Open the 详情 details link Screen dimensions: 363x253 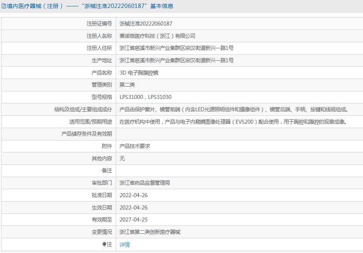(x=125, y=245)
